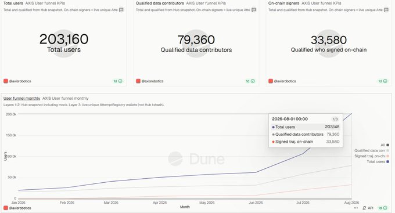Open the Total users query title link

13,3
